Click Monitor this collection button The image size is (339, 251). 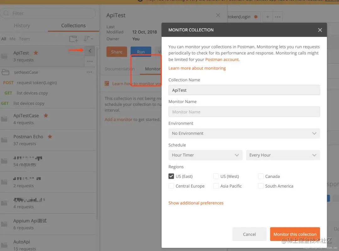[x=295, y=234]
